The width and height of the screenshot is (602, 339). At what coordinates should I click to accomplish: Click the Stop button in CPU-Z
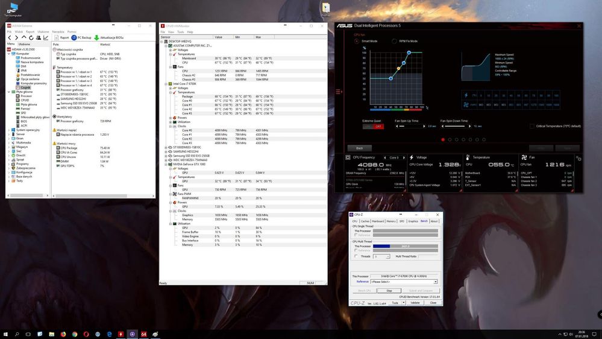coord(389,291)
